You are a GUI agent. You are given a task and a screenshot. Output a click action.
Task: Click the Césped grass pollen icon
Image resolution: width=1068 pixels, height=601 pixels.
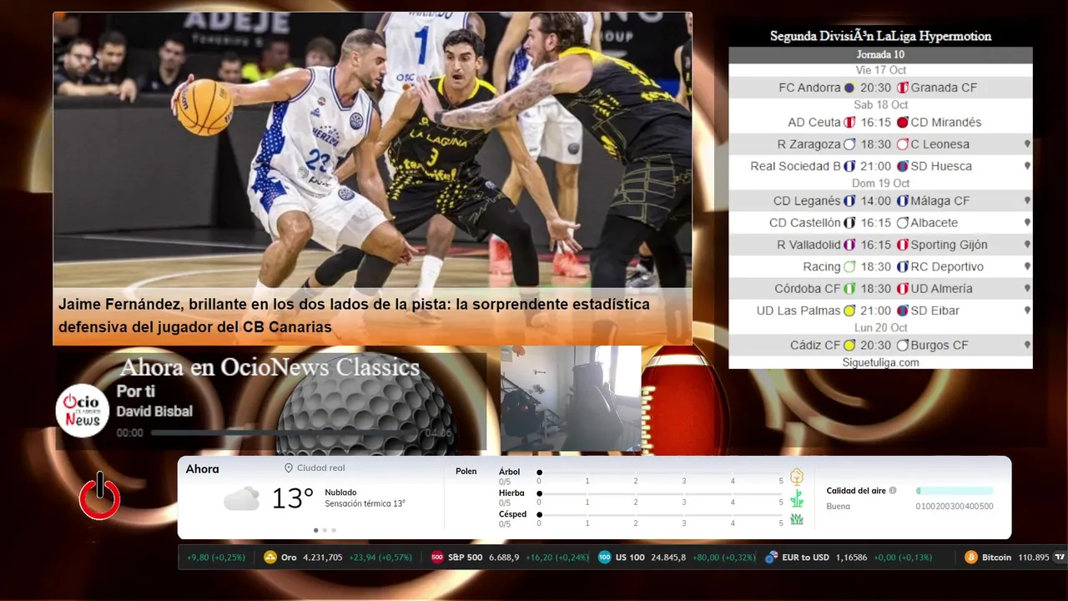point(797,519)
